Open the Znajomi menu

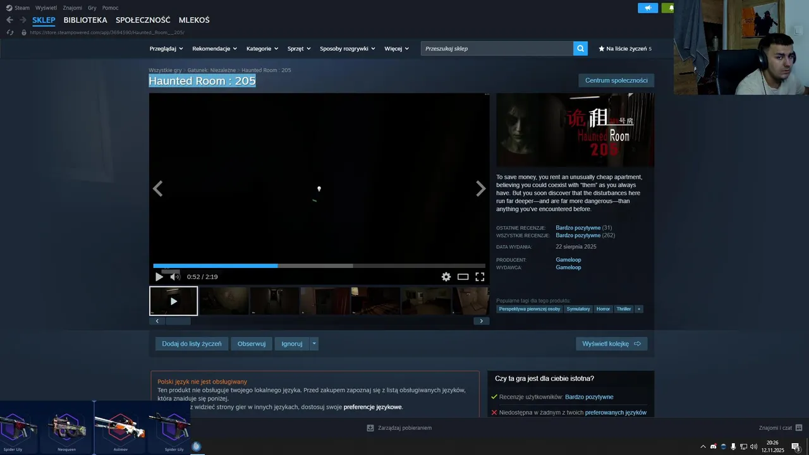pyautogui.click(x=72, y=8)
